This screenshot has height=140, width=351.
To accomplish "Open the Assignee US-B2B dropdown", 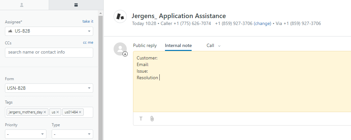I will pyautogui.click(x=49, y=31).
